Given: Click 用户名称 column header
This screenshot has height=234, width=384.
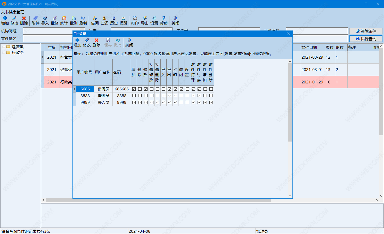Looking at the screenshot, I should (x=103, y=72).
